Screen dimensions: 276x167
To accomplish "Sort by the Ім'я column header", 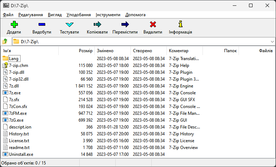I will pyautogui.click(x=30, y=51).
